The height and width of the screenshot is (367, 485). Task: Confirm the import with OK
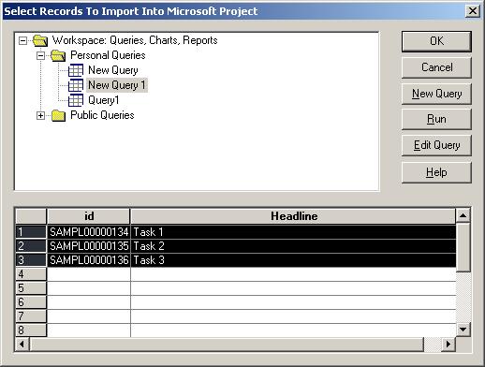point(436,41)
